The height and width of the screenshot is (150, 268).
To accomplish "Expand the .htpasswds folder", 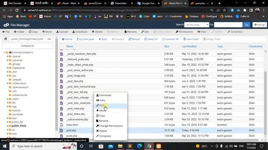I will point(8,68).
